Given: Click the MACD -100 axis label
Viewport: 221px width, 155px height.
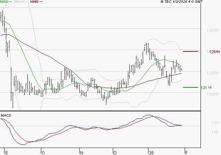Looking at the screenshot, I should (214, 132).
